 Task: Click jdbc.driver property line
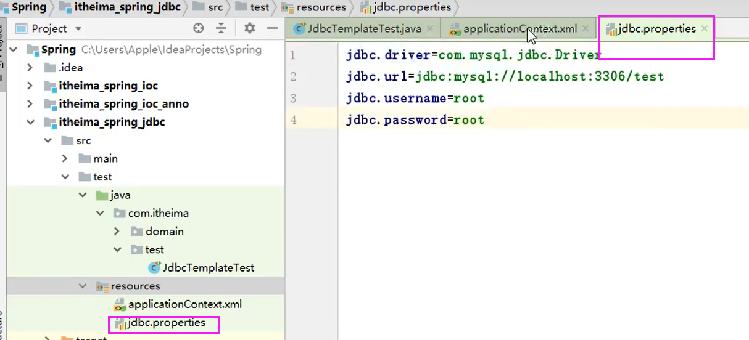click(473, 55)
